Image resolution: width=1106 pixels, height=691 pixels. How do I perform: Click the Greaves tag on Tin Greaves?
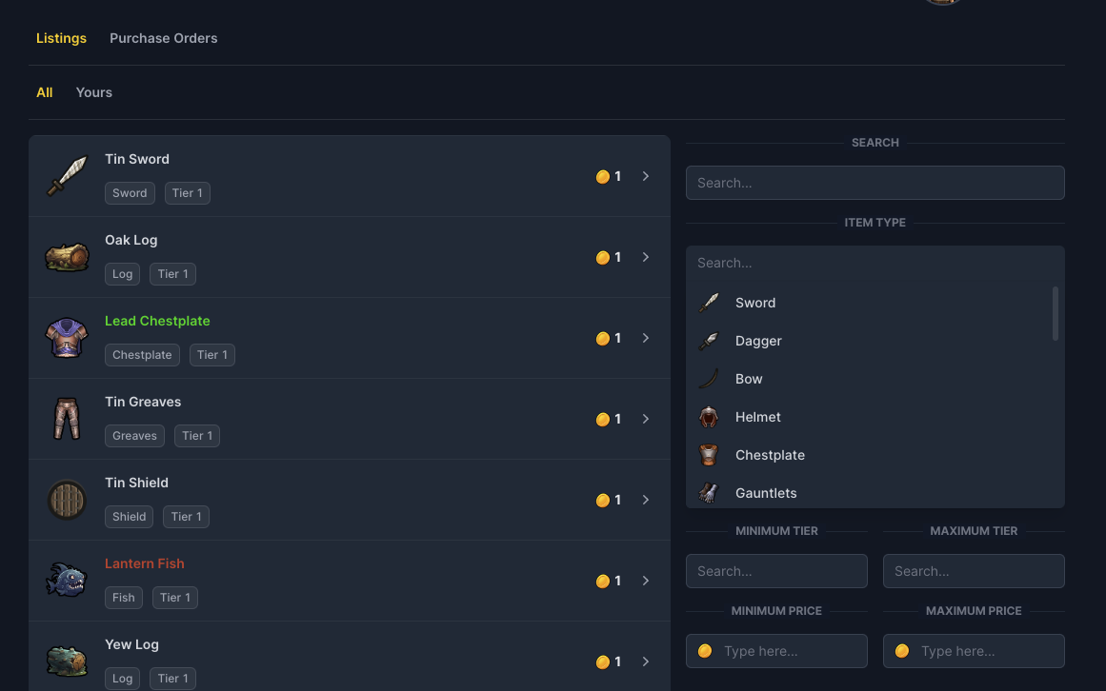coord(134,436)
